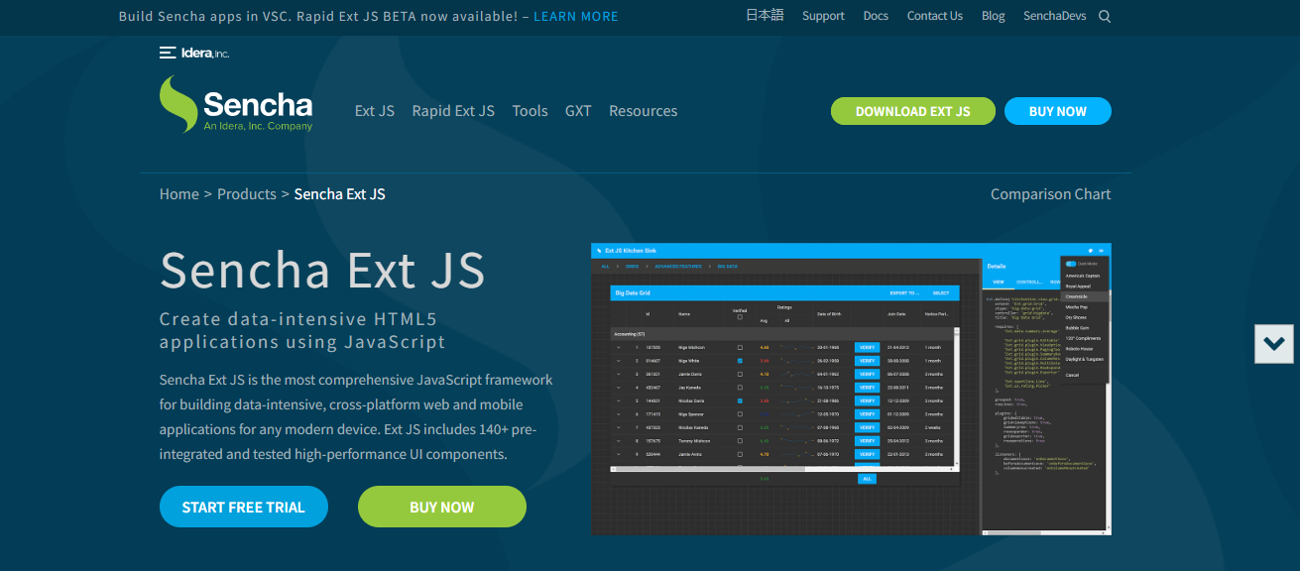This screenshot has width=1300, height=571.
Task: Switch to the 日本語 language link
Action: (765, 15)
